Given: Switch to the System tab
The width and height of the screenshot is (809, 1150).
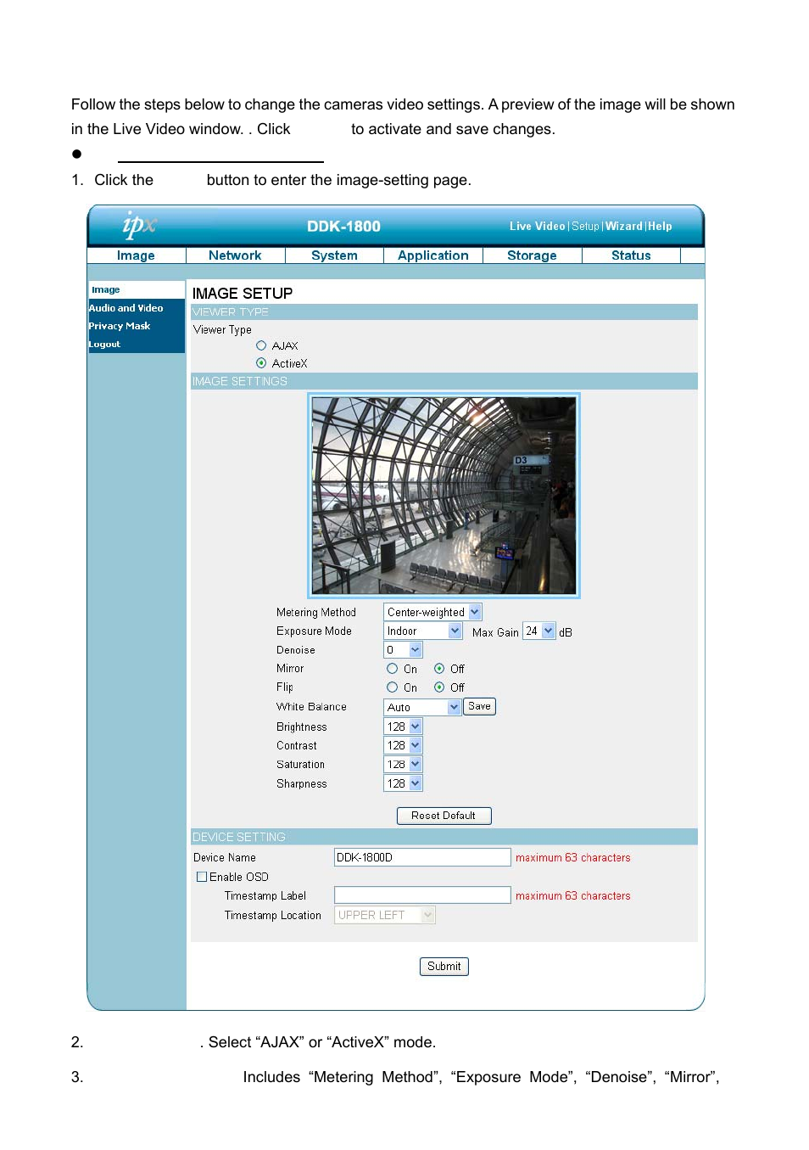Looking at the screenshot, I should (334, 255).
